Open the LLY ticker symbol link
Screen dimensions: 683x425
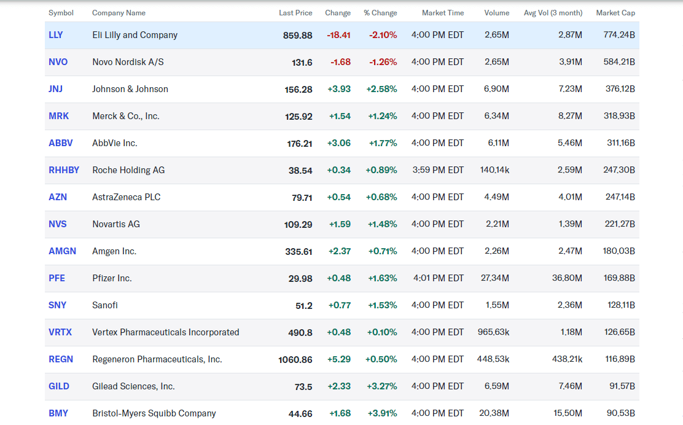coord(56,35)
